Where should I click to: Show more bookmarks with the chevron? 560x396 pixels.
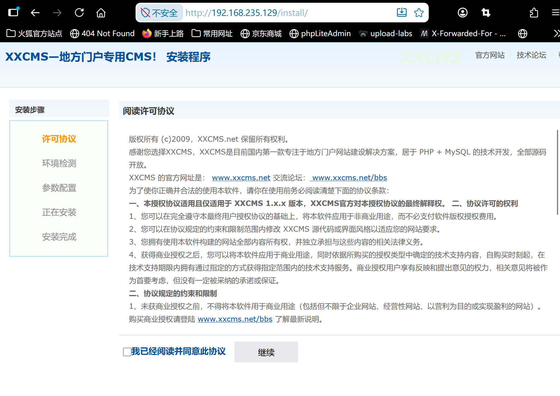557,33
